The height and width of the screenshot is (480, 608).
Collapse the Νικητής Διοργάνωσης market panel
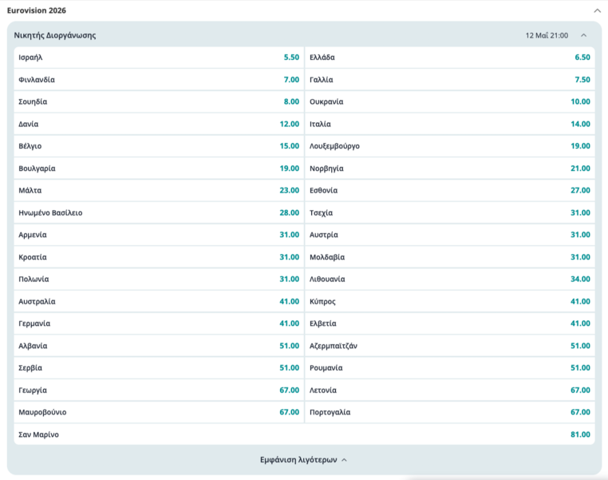coord(583,35)
